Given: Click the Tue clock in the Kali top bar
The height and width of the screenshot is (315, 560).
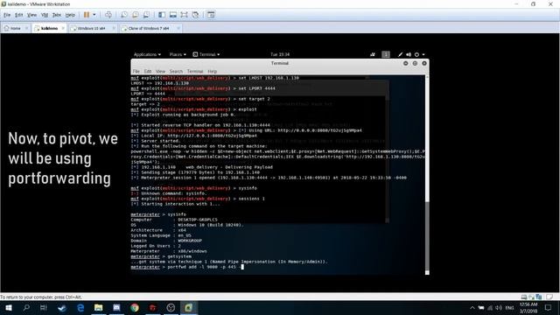Looking at the screenshot, I should click(280, 54).
